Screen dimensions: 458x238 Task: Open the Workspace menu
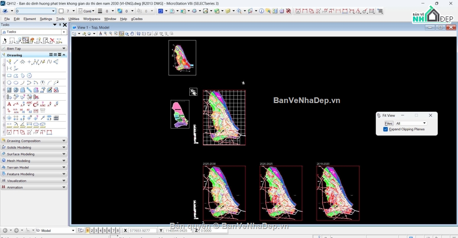92,19
